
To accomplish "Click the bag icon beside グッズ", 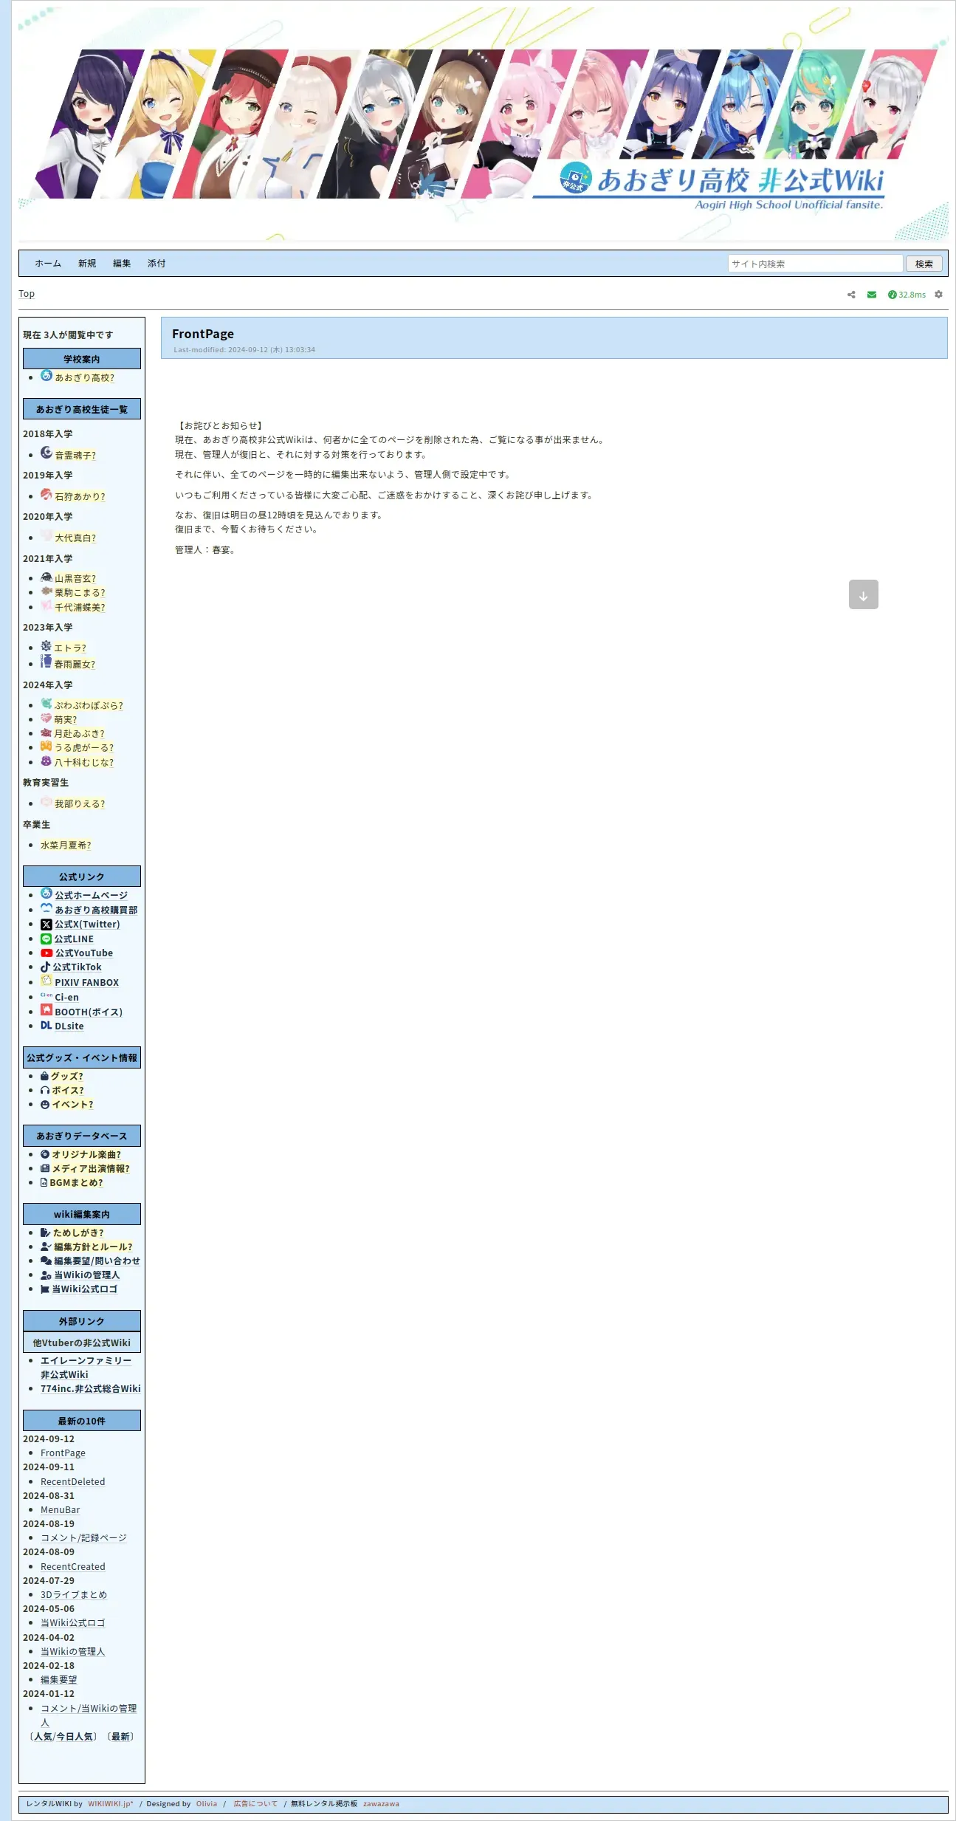I will click(44, 1077).
